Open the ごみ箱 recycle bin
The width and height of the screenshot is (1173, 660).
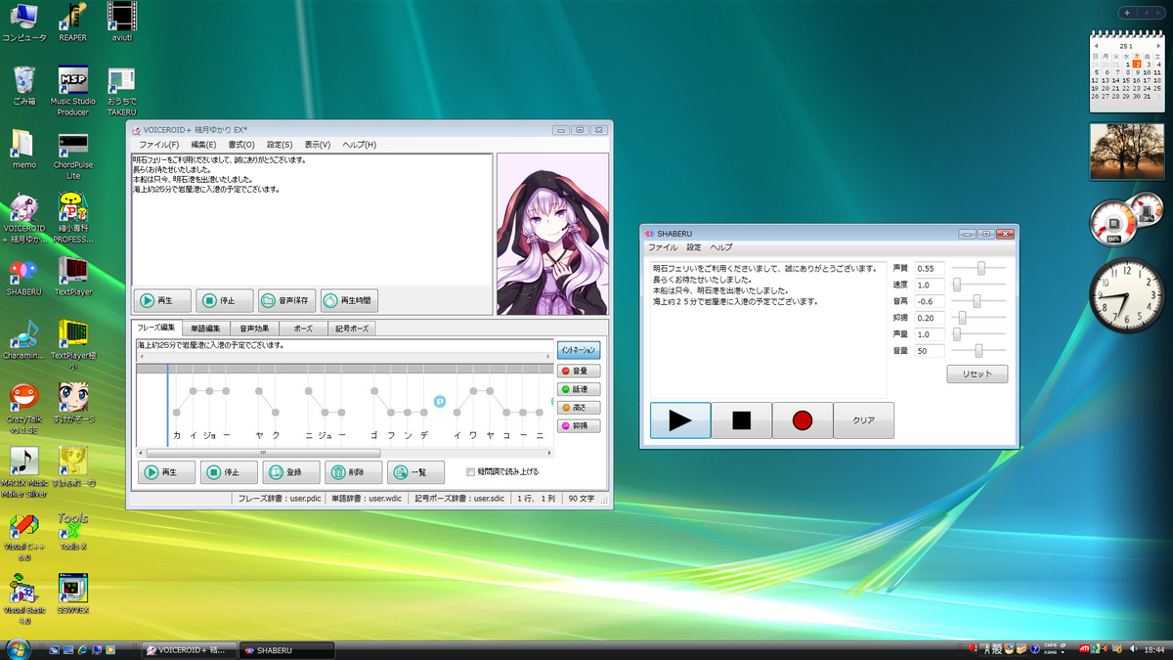coord(24,85)
